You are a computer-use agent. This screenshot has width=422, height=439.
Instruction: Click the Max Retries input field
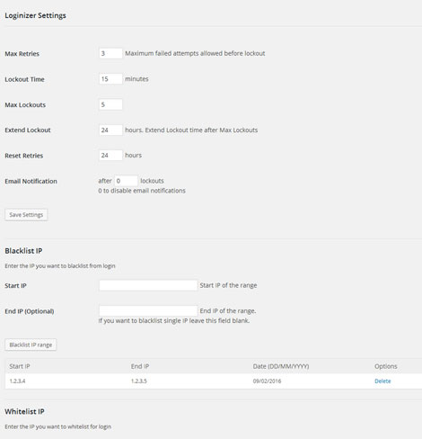pyautogui.click(x=110, y=53)
